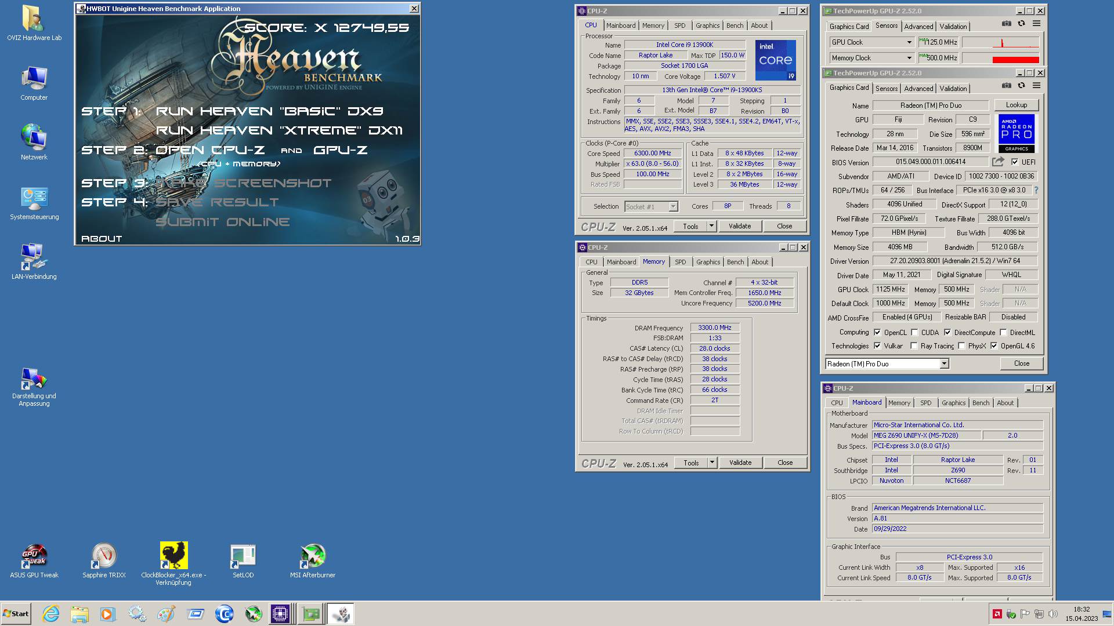Click Lookup button in GPU-Z
The image size is (1114, 626).
pos(1016,105)
